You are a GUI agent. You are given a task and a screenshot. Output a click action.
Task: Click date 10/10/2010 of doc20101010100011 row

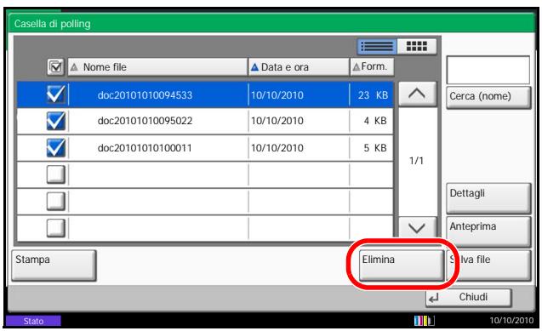(277, 148)
